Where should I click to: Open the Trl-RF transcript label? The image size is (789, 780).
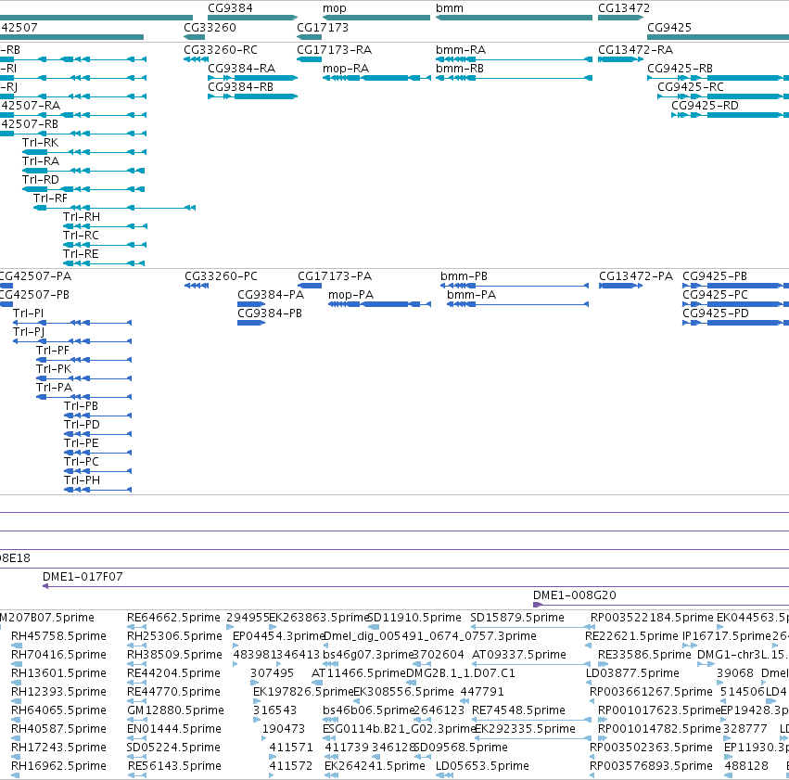[50, 198]
